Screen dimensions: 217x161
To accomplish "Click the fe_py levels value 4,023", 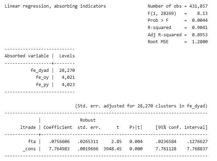I will point(68,85).
